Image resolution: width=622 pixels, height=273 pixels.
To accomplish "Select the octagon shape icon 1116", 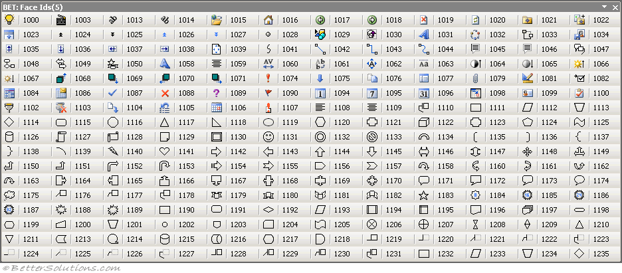I will pyautogui.click(x=113, y=122).
